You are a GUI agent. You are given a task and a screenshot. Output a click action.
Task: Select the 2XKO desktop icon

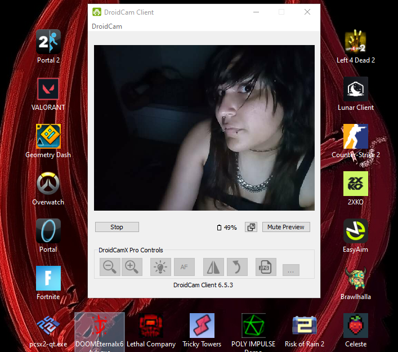tap(356, 189)
